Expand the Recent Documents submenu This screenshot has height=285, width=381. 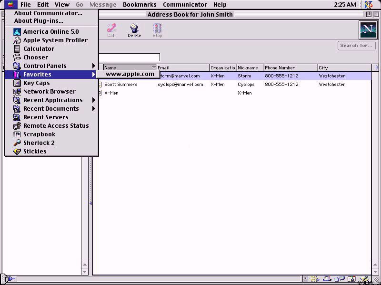[51, 109]
